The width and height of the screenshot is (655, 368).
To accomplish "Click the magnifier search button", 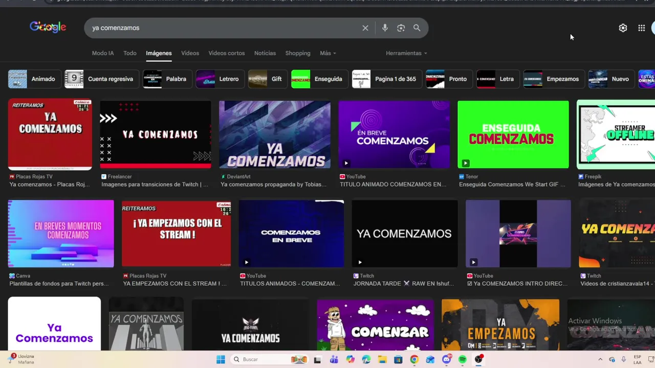I will [417, 28].
